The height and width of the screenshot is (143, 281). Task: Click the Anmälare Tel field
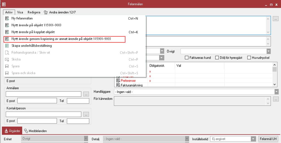78,101
